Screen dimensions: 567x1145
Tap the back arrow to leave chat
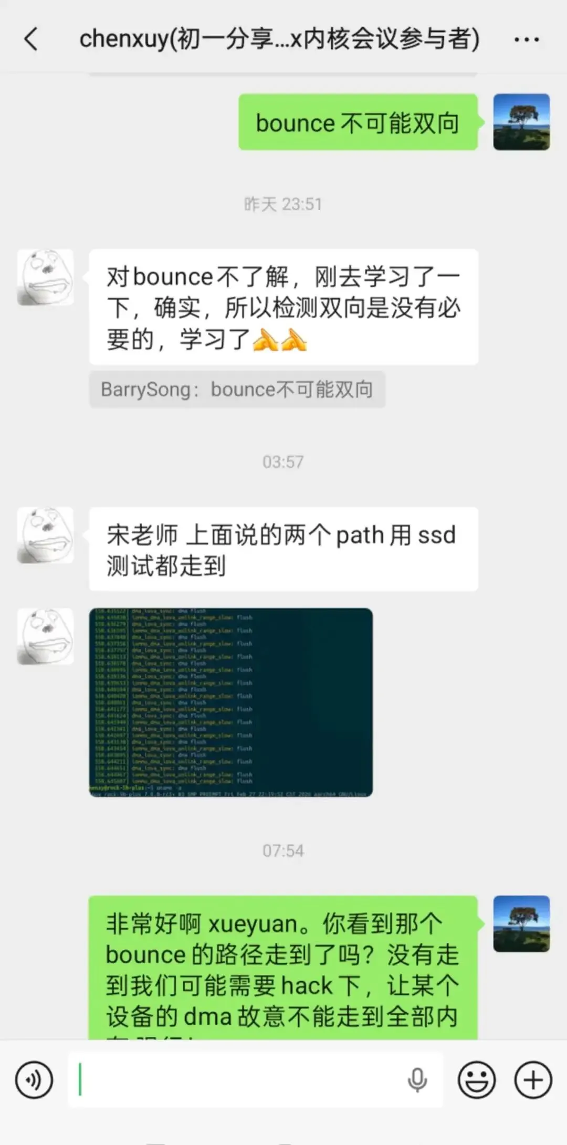(x=31, y=39)
